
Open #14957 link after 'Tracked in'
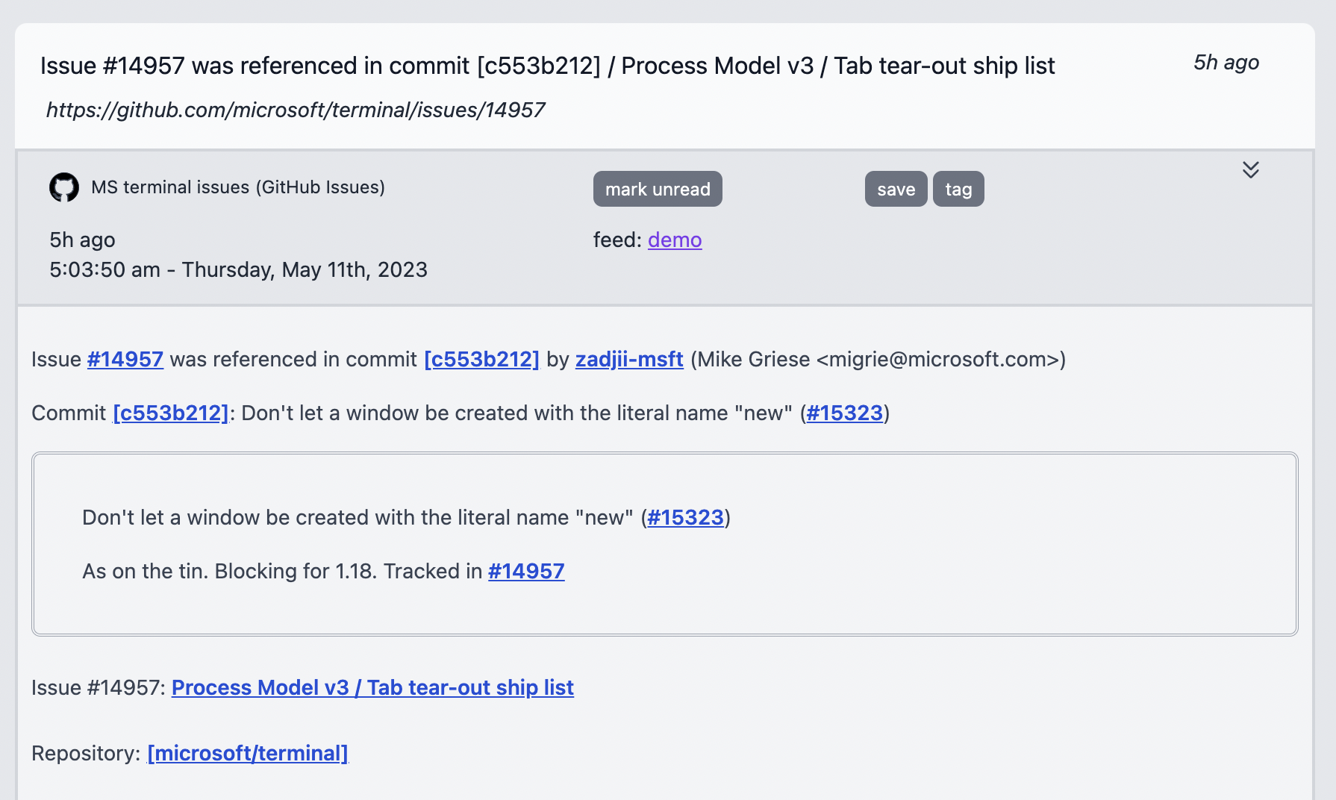pyautogui.click(x=526, y=571)
